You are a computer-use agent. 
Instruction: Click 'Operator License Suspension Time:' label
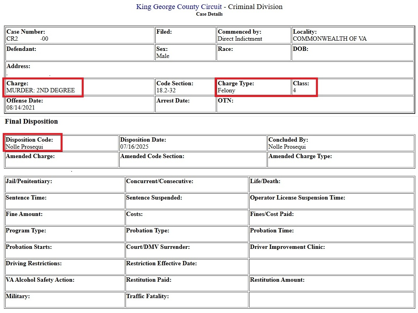point(298,198)
